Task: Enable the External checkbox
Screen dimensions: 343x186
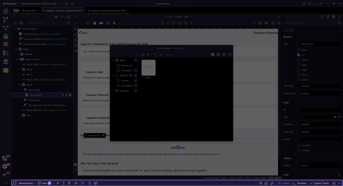Action: coord(298,150)
